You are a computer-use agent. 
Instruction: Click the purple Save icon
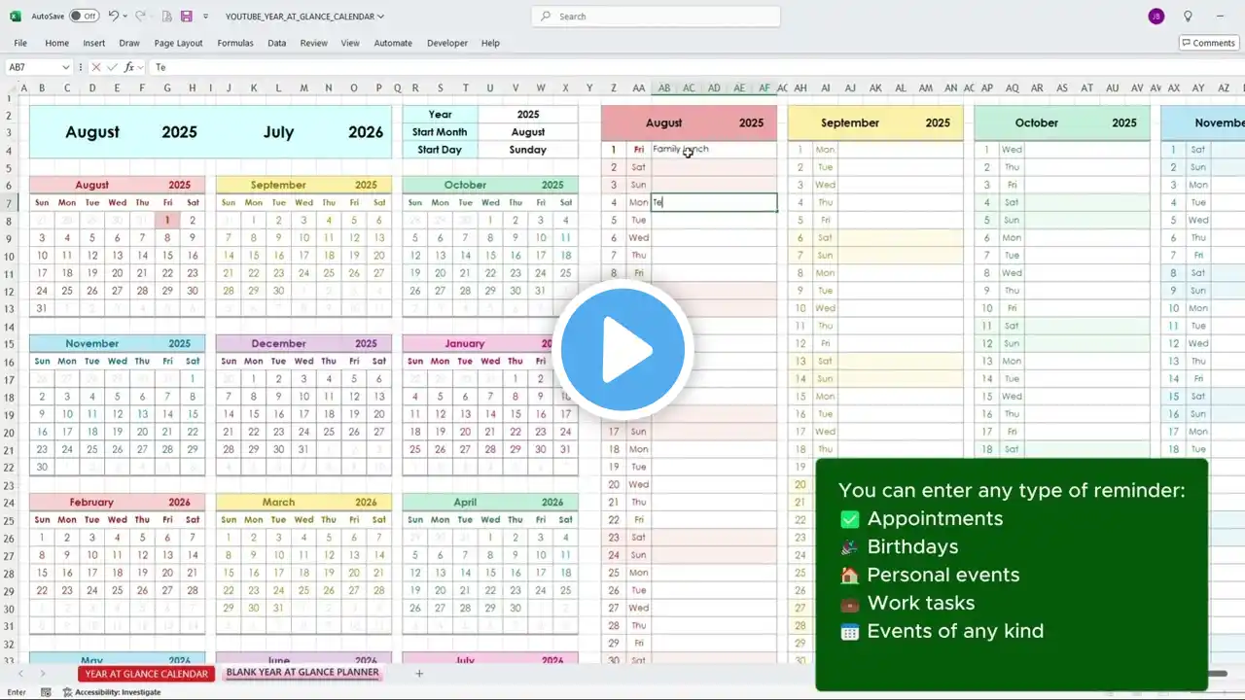(187, 17)
